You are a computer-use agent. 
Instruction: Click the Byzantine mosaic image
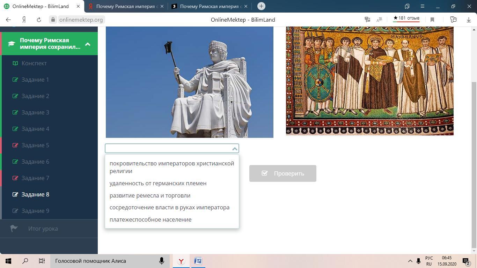[370, 81]
